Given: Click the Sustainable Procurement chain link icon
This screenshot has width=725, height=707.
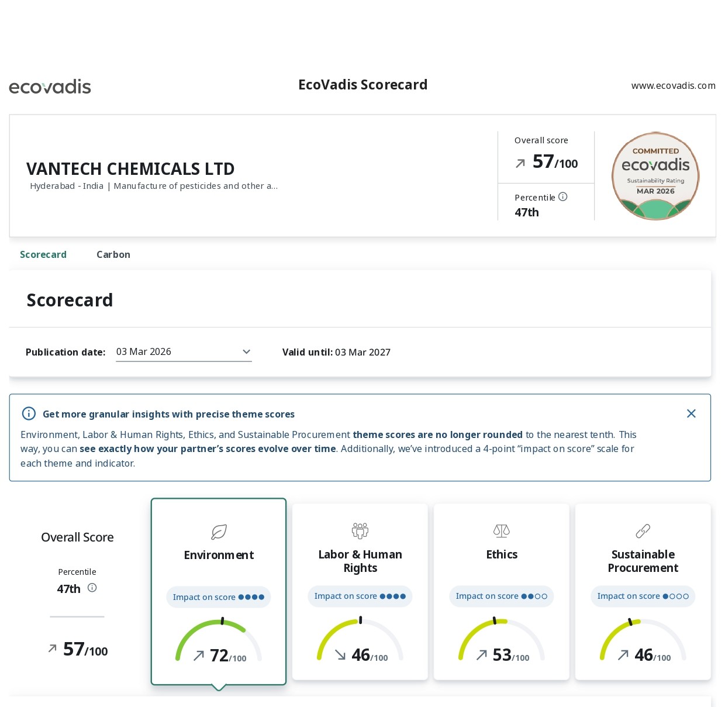Looking at the screenshot, I should point(643,531).
